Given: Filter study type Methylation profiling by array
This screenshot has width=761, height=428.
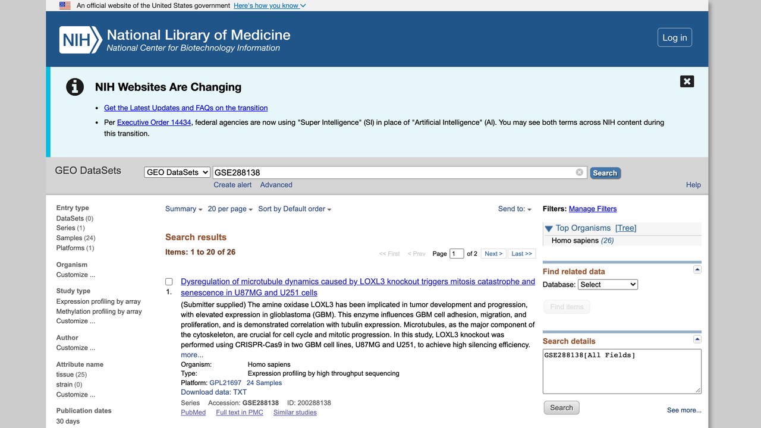Looking at the screenshot, I should [x=99, y=311].
